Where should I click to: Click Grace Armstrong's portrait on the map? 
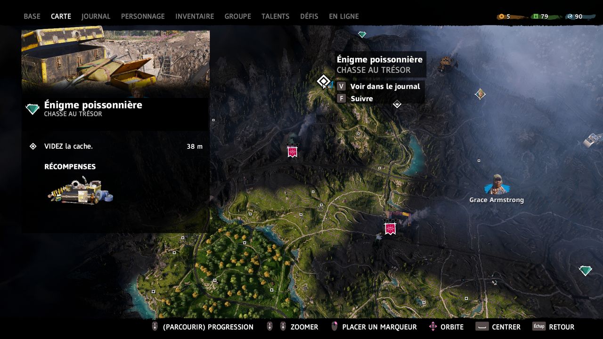click(x=497, y=184)
